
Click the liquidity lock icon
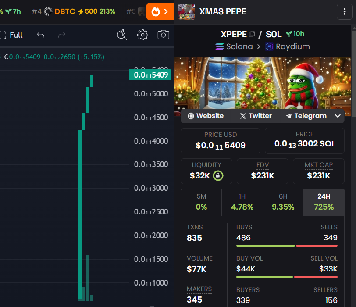pos(218,175)
